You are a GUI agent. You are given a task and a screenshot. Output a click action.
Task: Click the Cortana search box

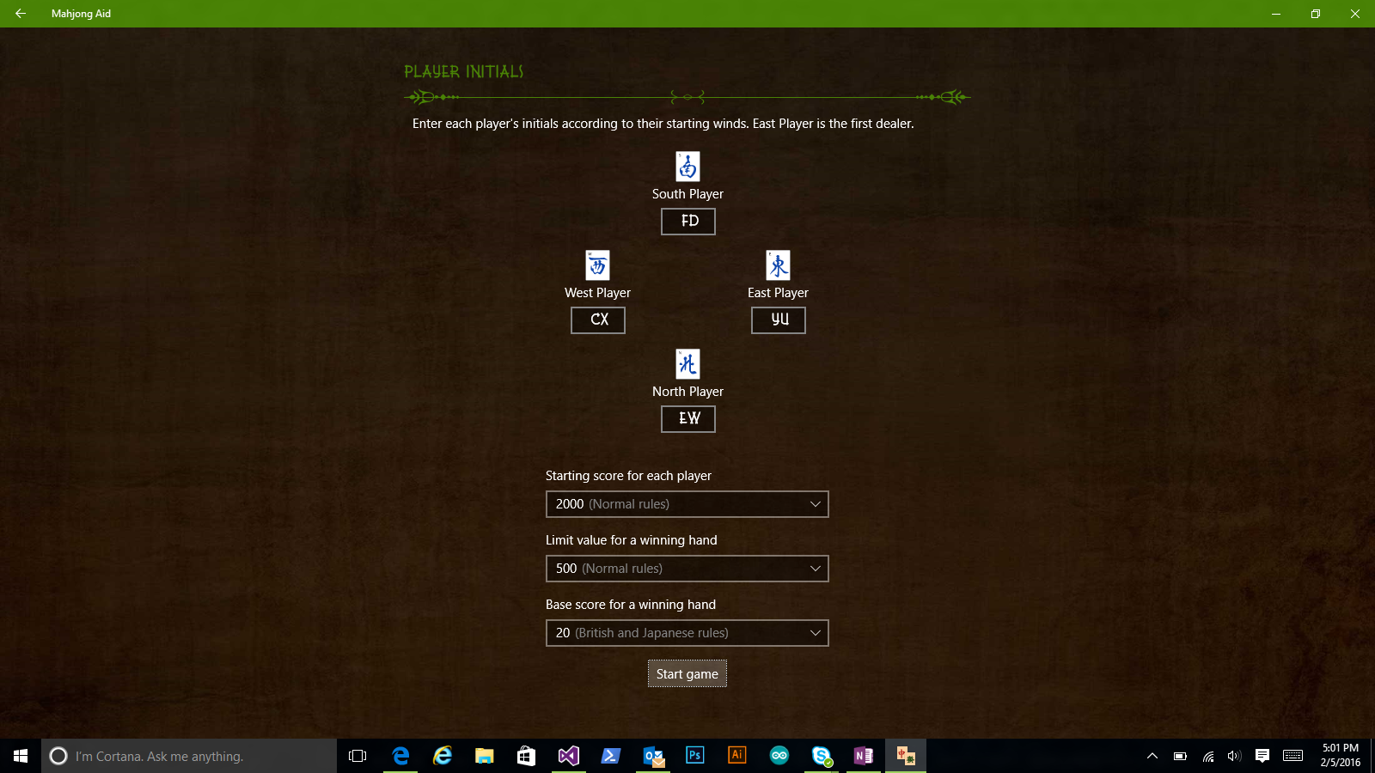point(189,756)
